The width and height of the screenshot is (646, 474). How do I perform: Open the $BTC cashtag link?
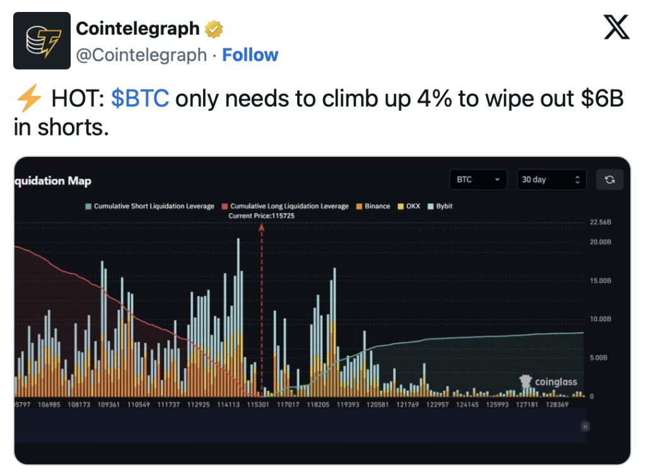point(140,100)
